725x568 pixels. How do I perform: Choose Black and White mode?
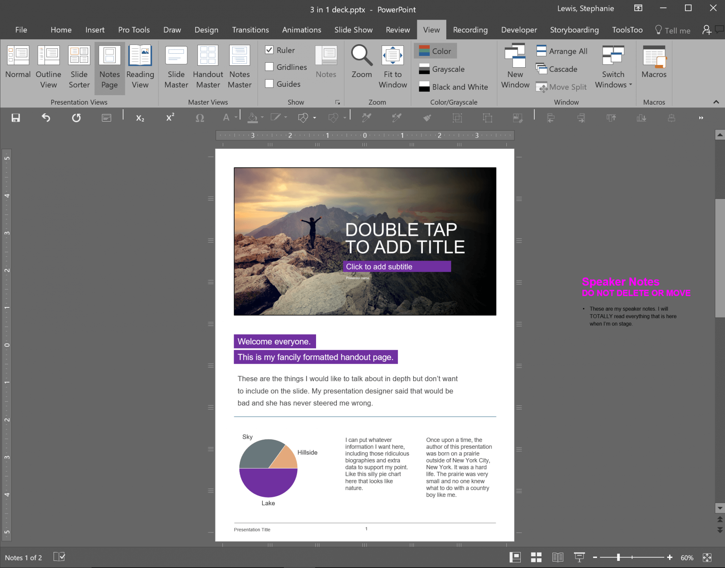point(454,87)
